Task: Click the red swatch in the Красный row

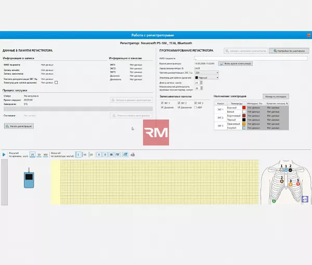Action: 244,108
